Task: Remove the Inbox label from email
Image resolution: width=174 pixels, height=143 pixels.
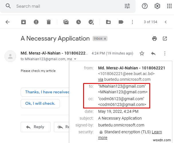Action: [x=105, y=39]
